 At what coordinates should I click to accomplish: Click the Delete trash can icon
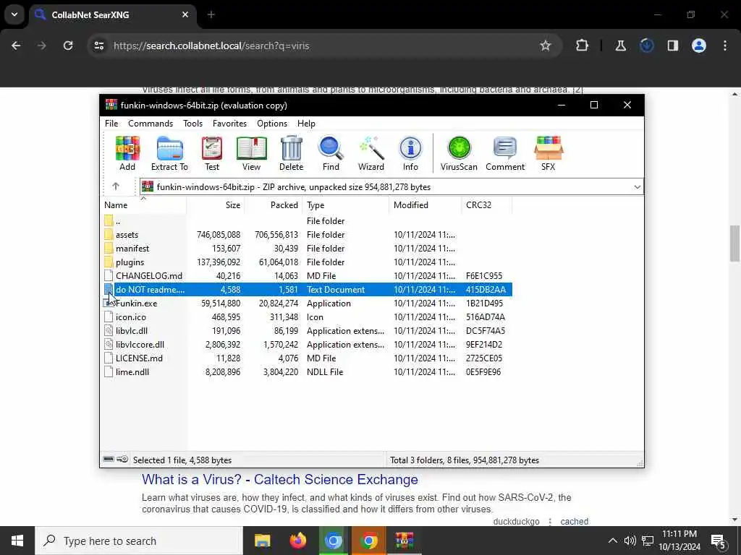[291, 153]
